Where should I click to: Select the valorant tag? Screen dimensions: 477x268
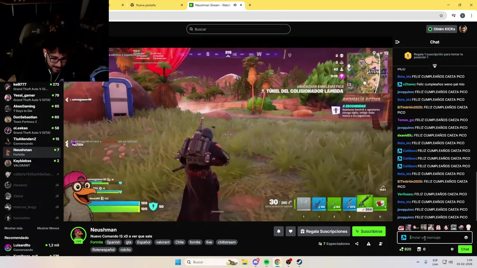pos(163,242)
